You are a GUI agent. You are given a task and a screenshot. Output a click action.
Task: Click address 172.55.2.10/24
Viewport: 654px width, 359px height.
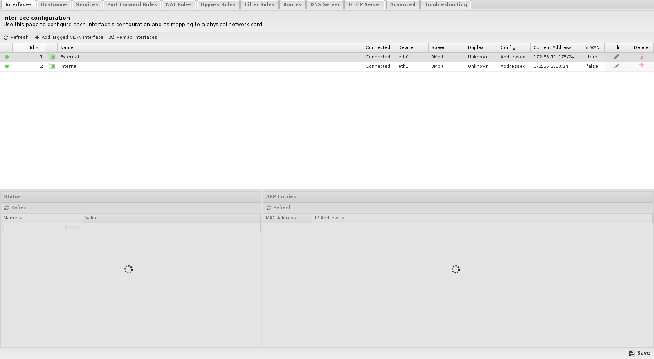tap(551, 66)
